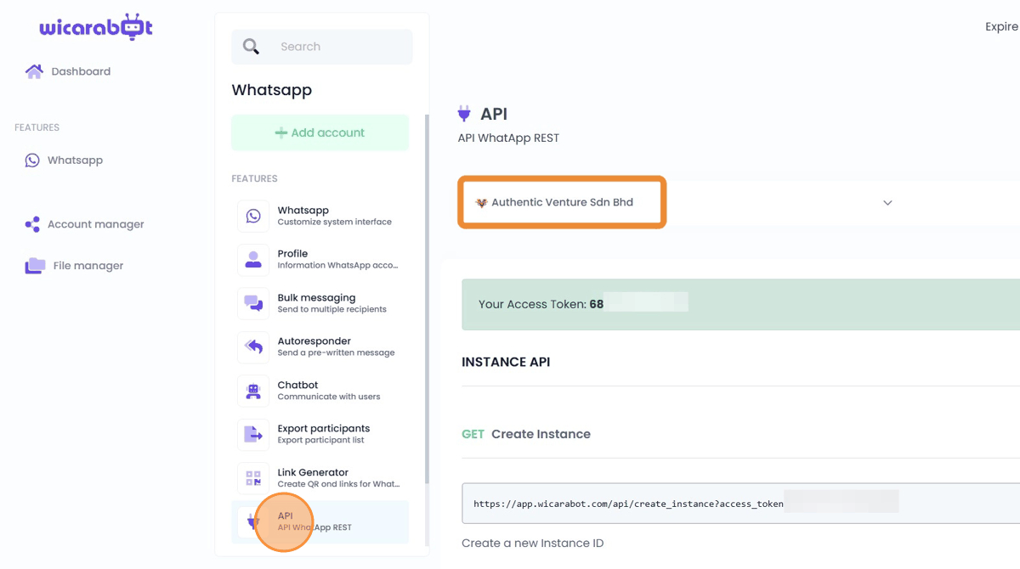Open Autoresponder feature
Viewport: 1020px width, 569px height.
point(320,346)
